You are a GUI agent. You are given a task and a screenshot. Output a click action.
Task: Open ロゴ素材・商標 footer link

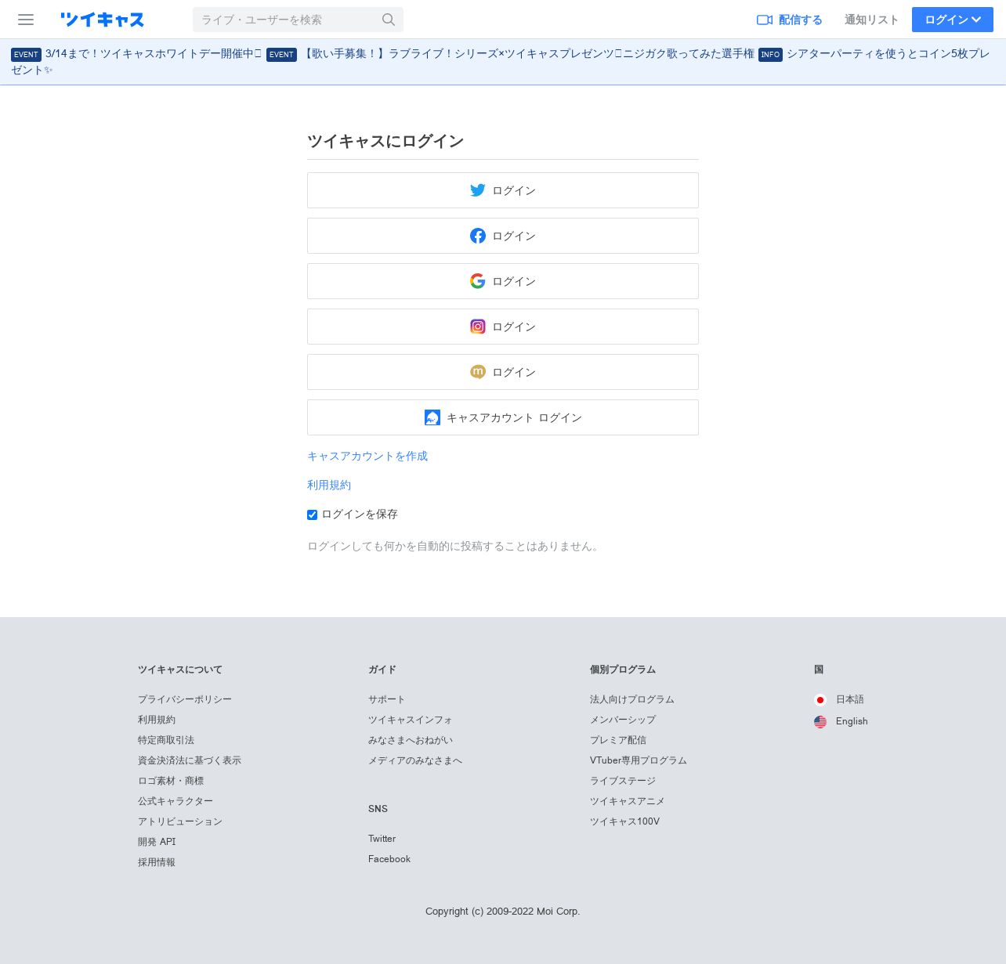click(171, 781)
